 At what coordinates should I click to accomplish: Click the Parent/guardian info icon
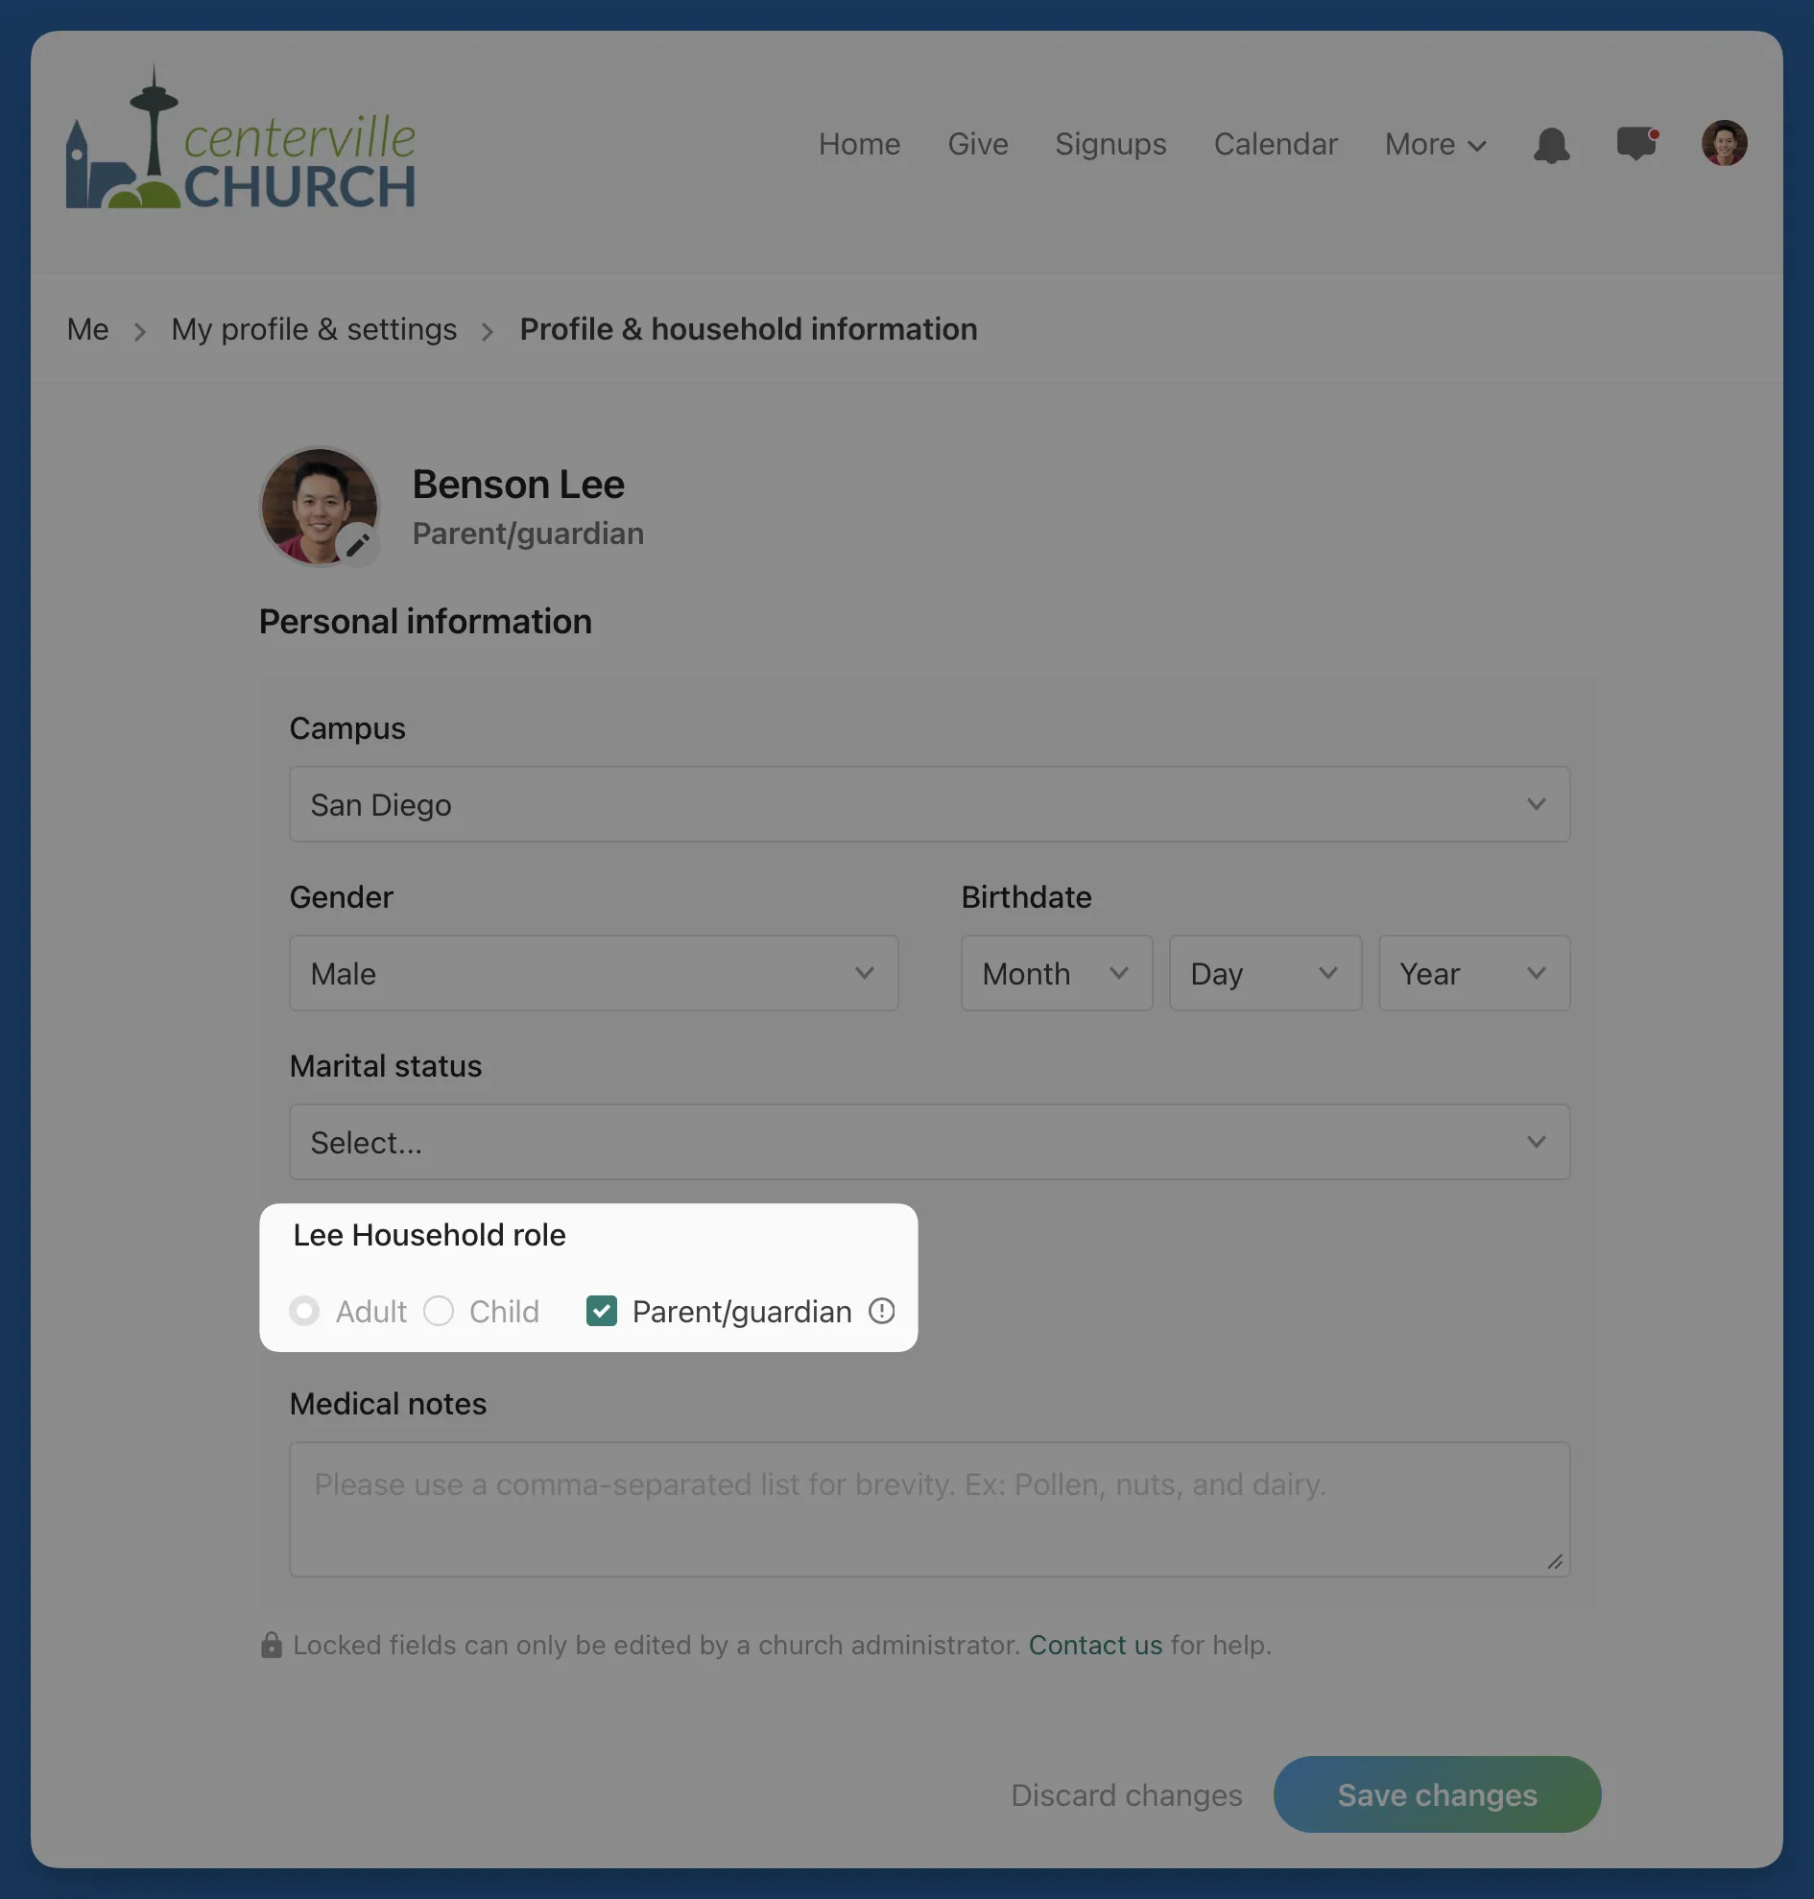(881, 1311)
